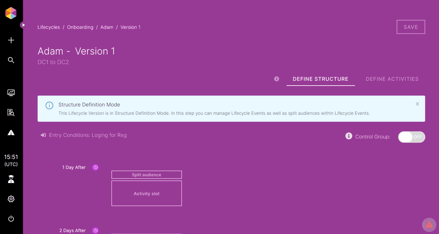
Task: Open settings gear in sidebar
Action: 11,199
